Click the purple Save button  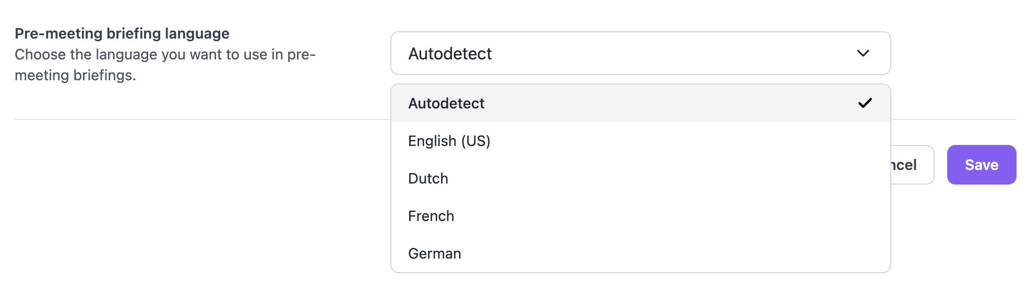981,165
